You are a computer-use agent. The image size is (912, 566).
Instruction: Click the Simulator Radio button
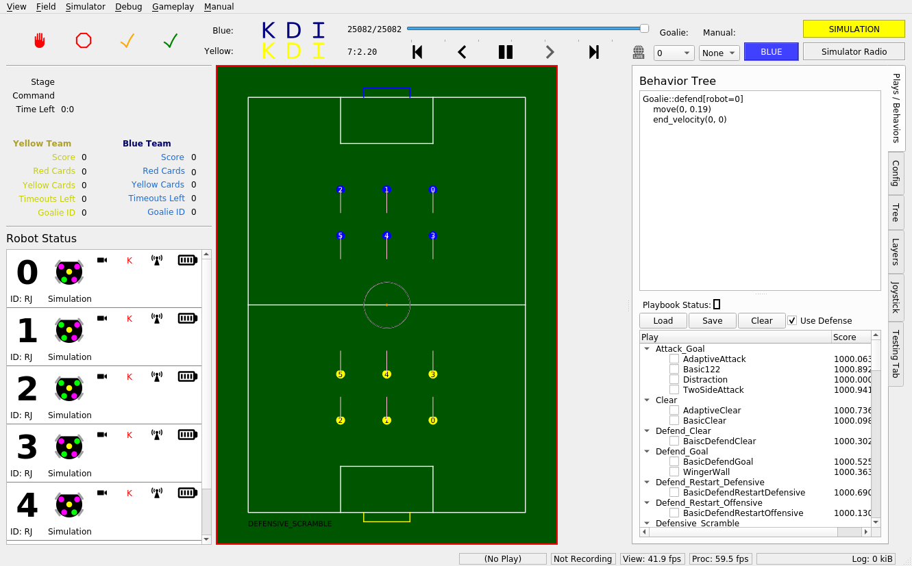[854, 52]
